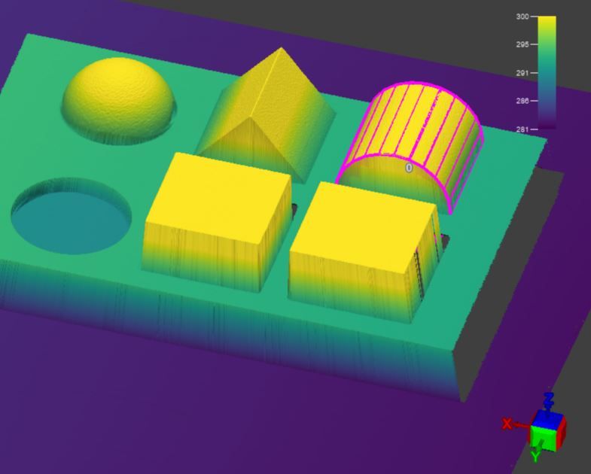
Task: Click the red X axis label on gizmo
Action: pos(507,424)
